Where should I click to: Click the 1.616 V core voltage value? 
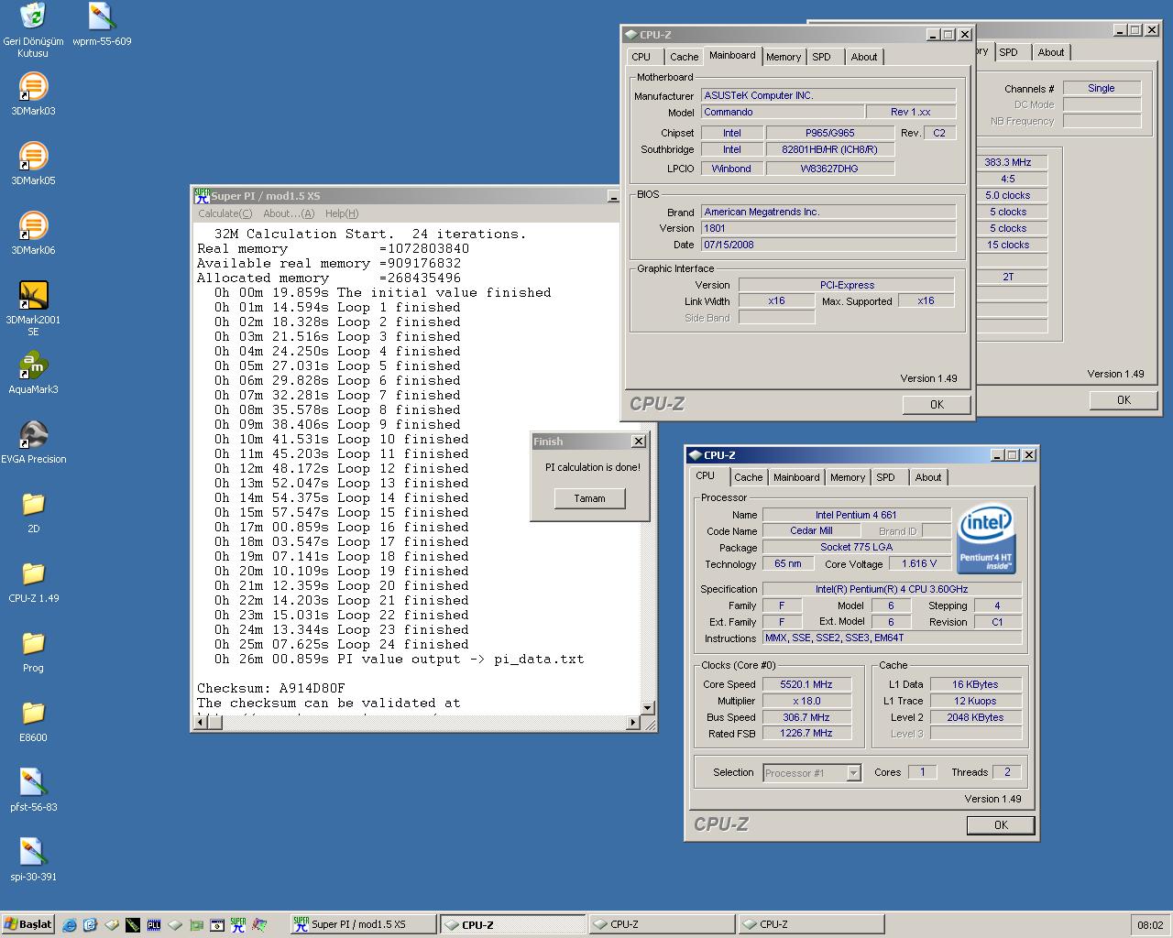pos(919,564)
